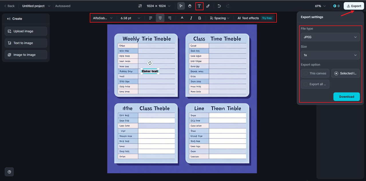Open the Export panel button
The height and width of the screenshot is (181, 366).
(x=354, y=6)
